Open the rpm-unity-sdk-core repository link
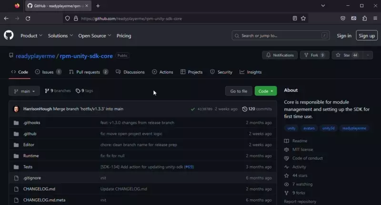This screenshot has width=381, height=205. tap(86, 56)
